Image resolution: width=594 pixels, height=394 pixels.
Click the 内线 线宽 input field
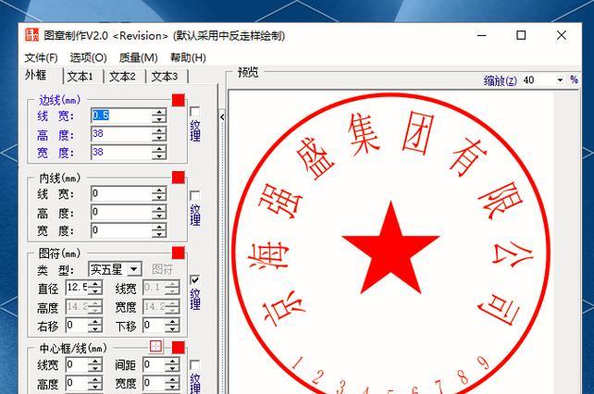[121, 193]
